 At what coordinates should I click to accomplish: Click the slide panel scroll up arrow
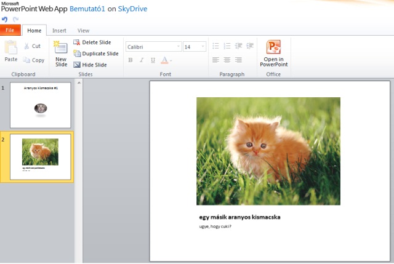(x=79, y=82)
